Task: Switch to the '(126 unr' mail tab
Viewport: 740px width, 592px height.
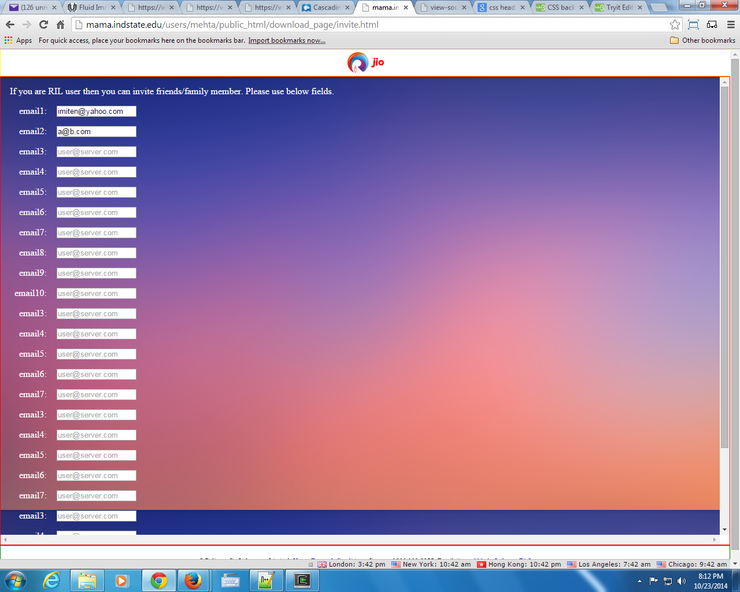Action: coord(32,8)
